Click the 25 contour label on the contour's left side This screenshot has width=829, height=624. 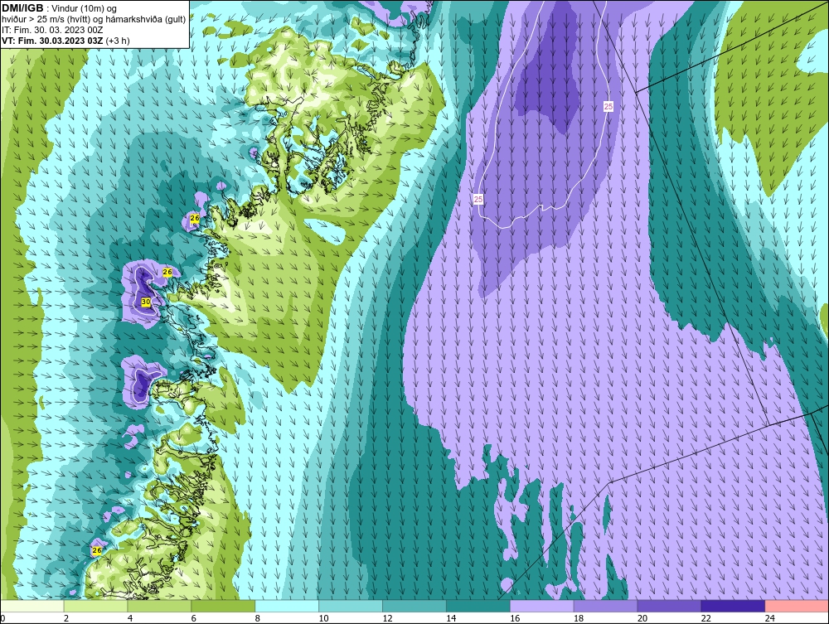tap(478, 199)
